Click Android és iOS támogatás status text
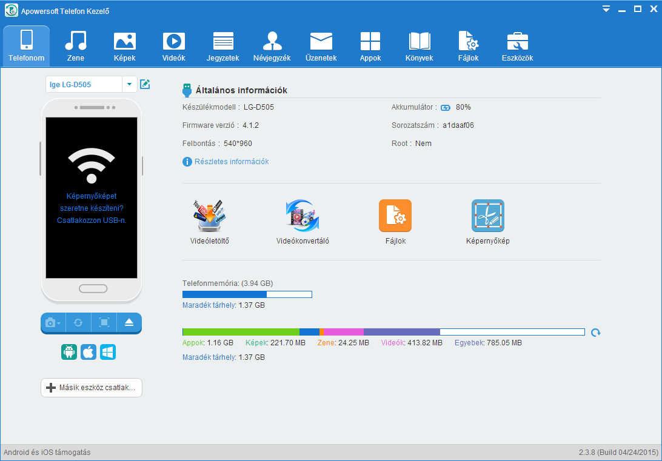This screenshot has width=662, height=461. (x=47, y=453)
